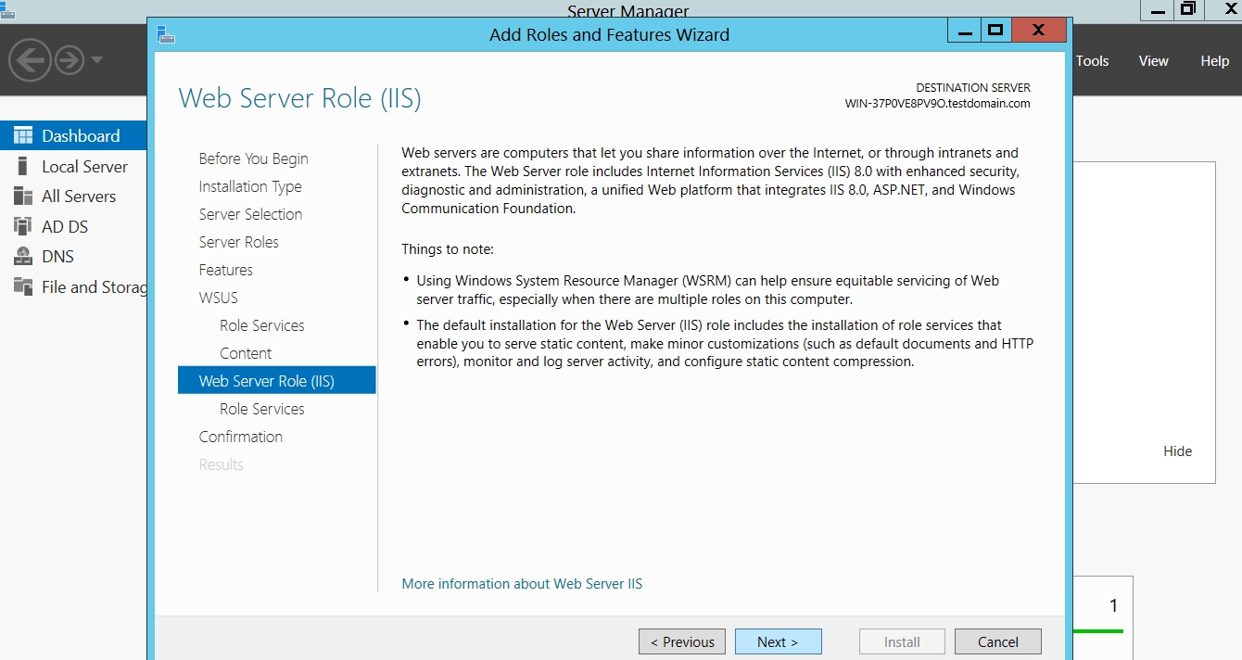Open the Tools menu
Viewport: 1242px width, 660px height.
tap(1092, 61)
